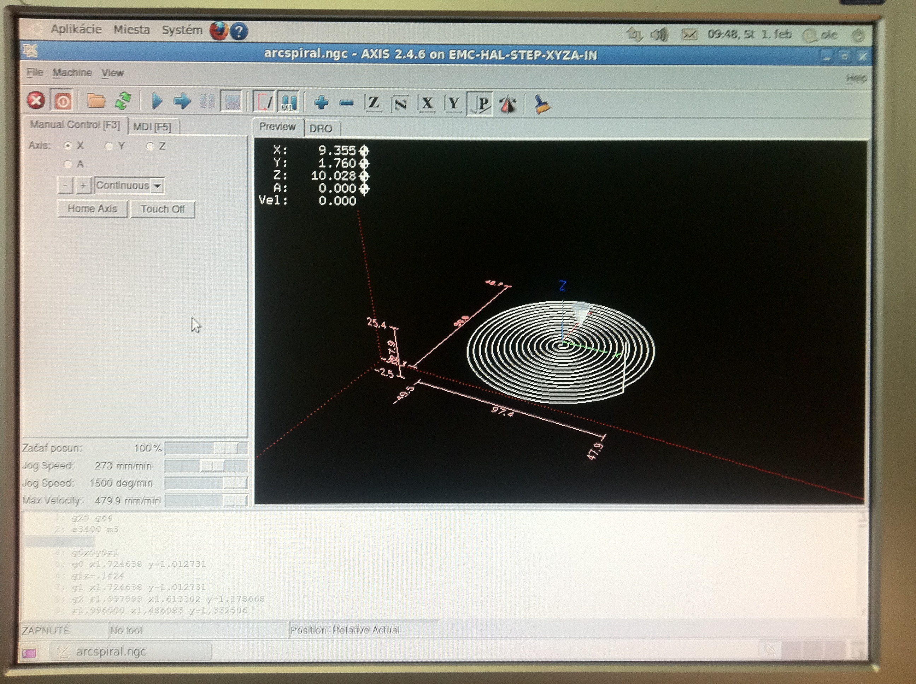
Task: Zoom in with the blue plus icon
Action: (x=321, y=102)
